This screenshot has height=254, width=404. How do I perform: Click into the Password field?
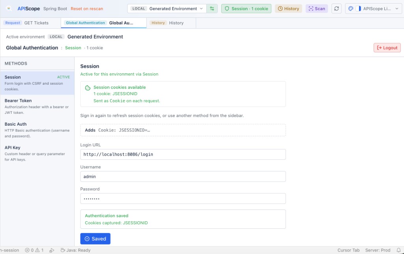(x=183, y=198)
